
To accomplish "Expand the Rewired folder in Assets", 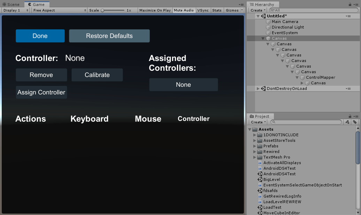I will coord(255,152).
